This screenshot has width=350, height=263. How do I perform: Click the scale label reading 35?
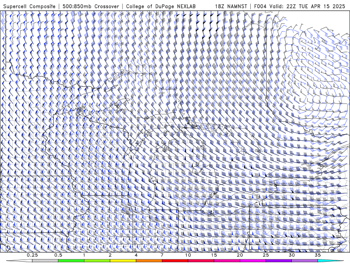pos(318,255)
